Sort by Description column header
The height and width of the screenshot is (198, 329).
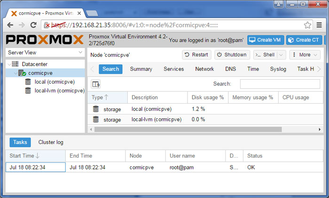(x=157, y=98)
